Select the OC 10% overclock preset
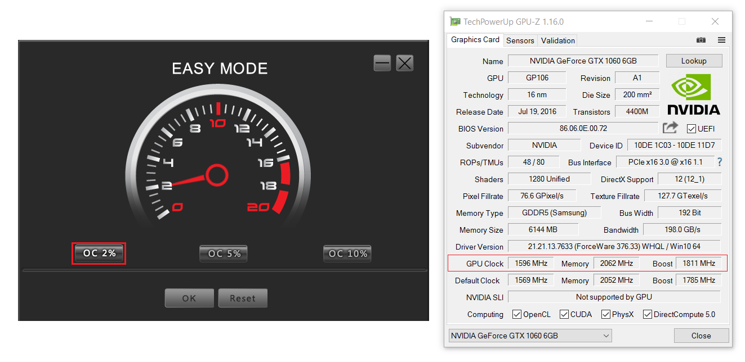 point(347,254)
